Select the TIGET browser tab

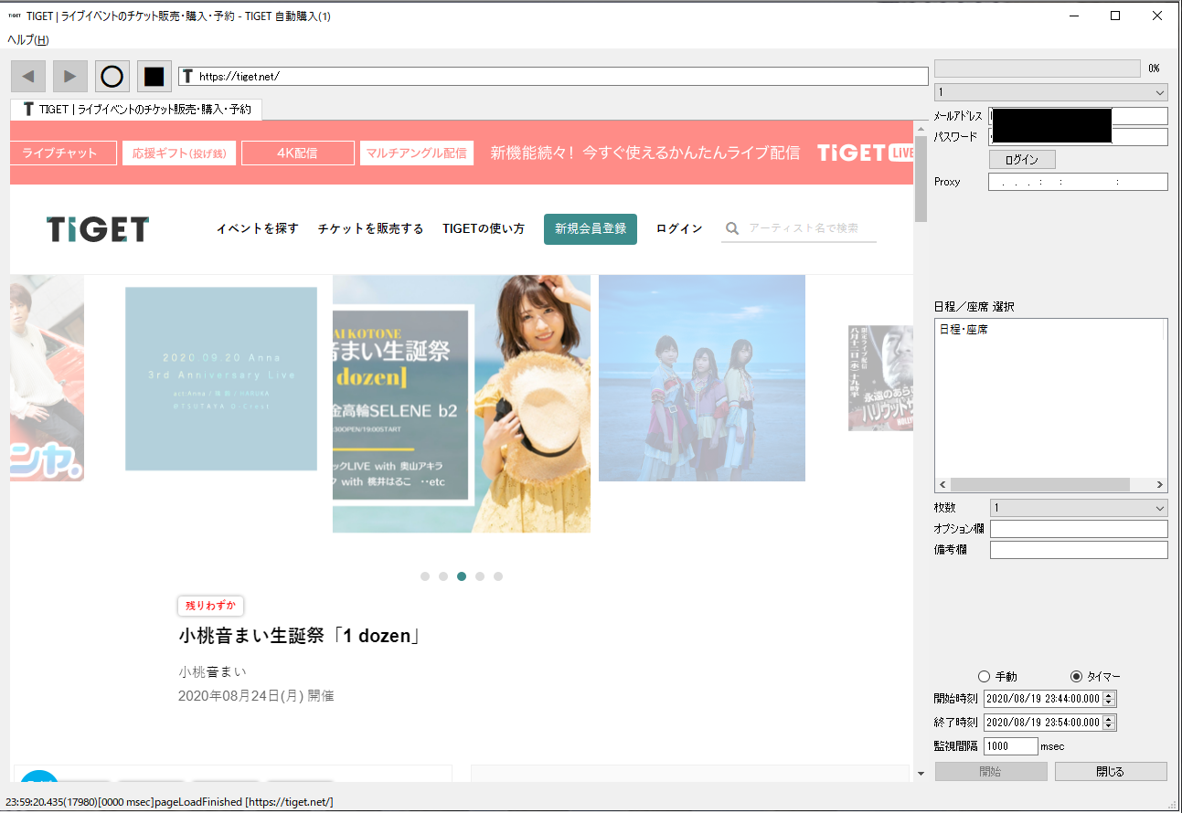coord(136,109)
